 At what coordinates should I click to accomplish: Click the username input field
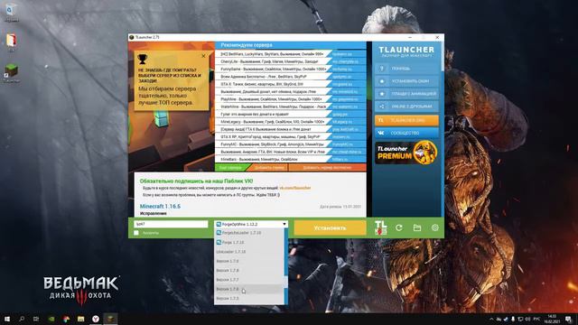[171, 224]
